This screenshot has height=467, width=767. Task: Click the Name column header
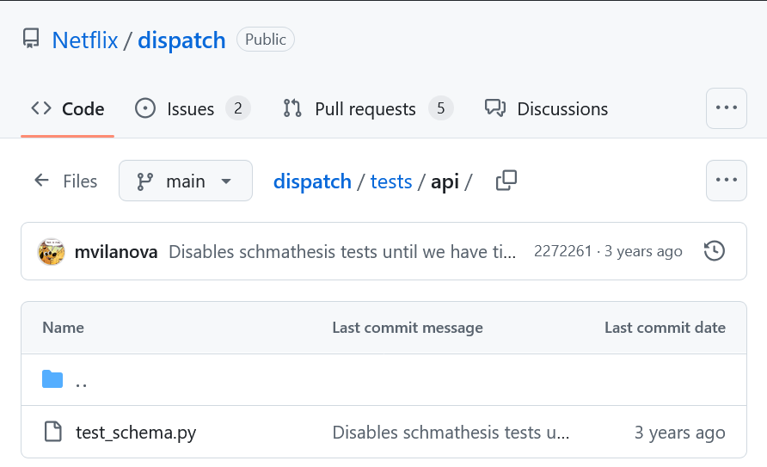pyautogui.click(x=63, y=328)
